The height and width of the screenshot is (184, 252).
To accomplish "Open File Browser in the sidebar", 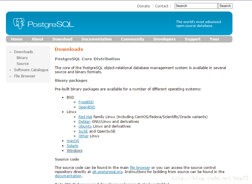I will (x=25, y=76).
